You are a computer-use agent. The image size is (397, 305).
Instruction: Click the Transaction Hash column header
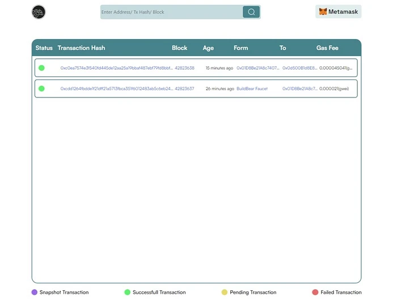pos(81,48)
